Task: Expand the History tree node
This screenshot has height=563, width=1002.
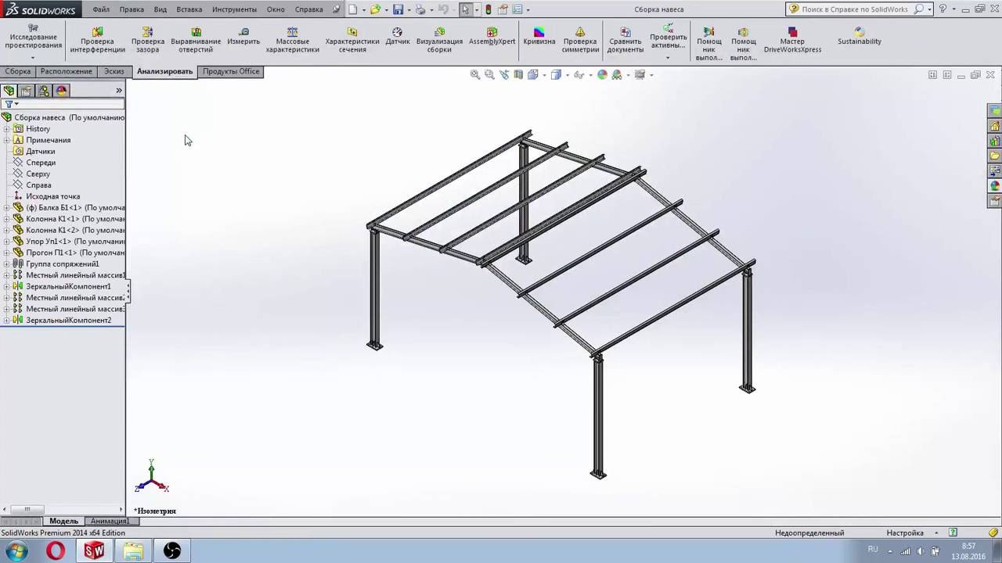Action: coord(6,129)
